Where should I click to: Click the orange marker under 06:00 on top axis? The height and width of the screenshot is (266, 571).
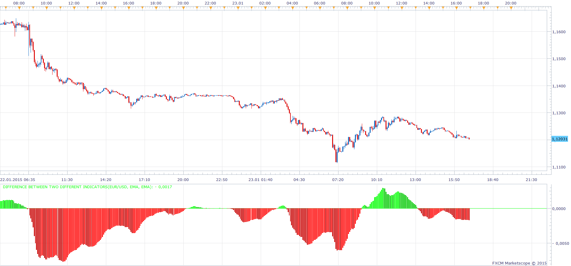320,8
